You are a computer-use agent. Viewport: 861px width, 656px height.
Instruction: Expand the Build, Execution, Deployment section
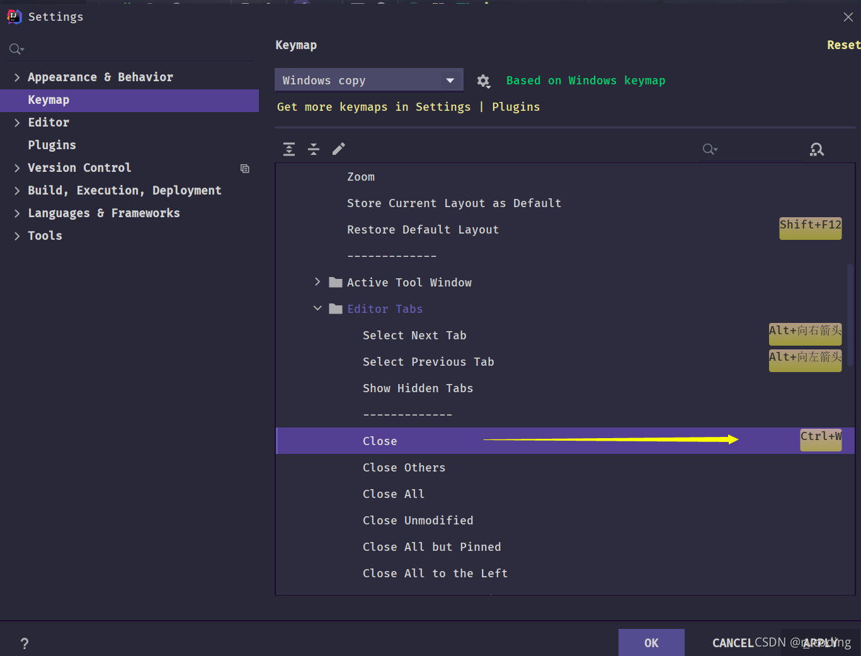point(17,191)
